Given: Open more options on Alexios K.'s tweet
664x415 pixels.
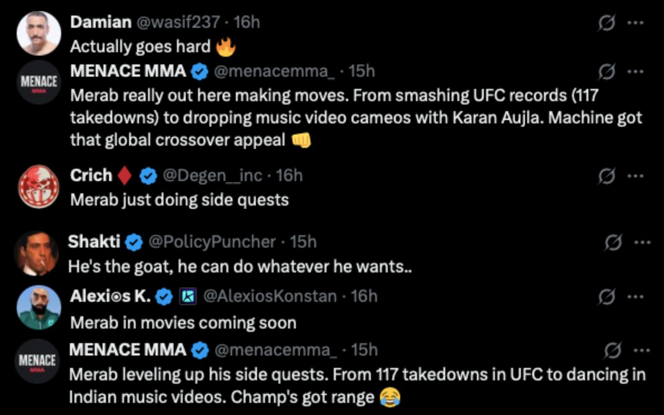Looking at the screenshot, I should 635,297.
